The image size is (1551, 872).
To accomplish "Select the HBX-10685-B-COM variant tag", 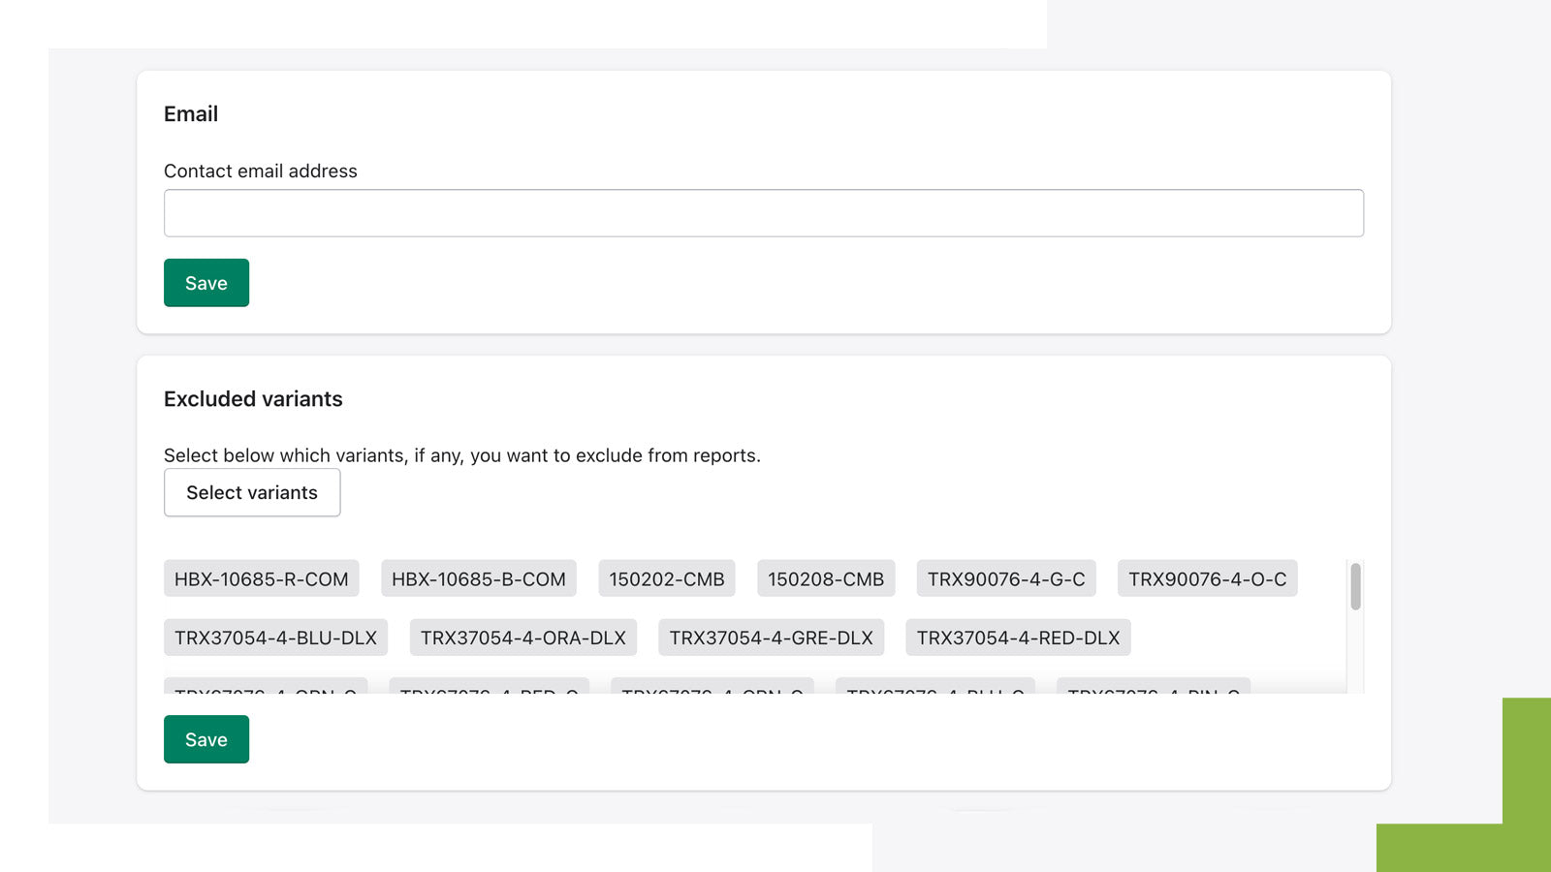I will [478, 579].
